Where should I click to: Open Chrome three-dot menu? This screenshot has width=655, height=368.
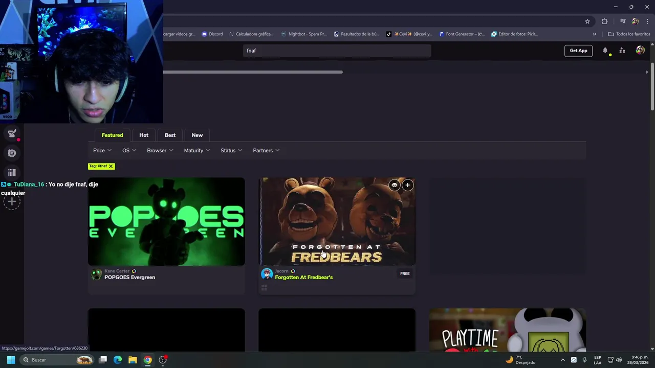pyautogui.click(x=647, y=21)
